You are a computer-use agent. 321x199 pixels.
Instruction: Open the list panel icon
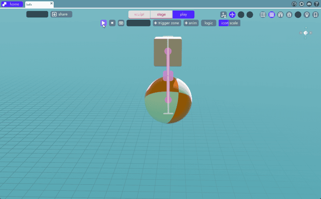263,15
